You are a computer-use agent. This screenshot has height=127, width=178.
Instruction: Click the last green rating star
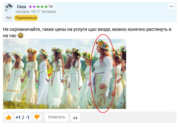pyautogui.click(x=46, y=7)
